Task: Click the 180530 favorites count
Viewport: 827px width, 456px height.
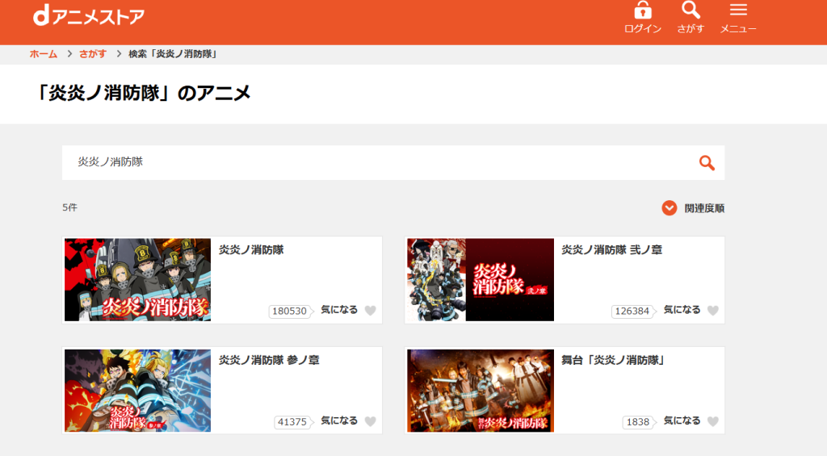Action: point(290,311)
